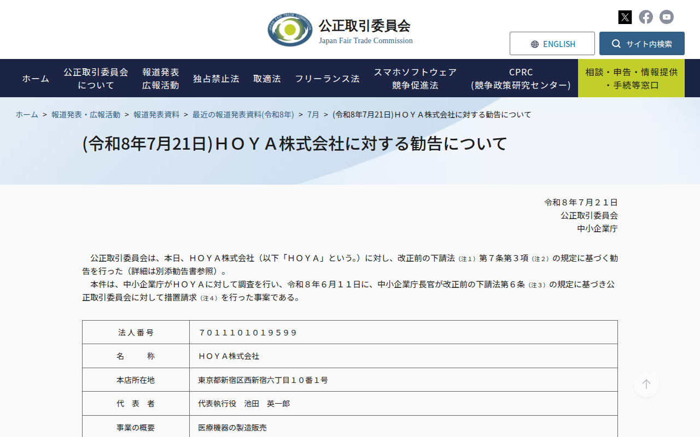Open 取適法 menu item
Image resolution: width=700 pixels, height=437 pixels.
coord(267,79)
